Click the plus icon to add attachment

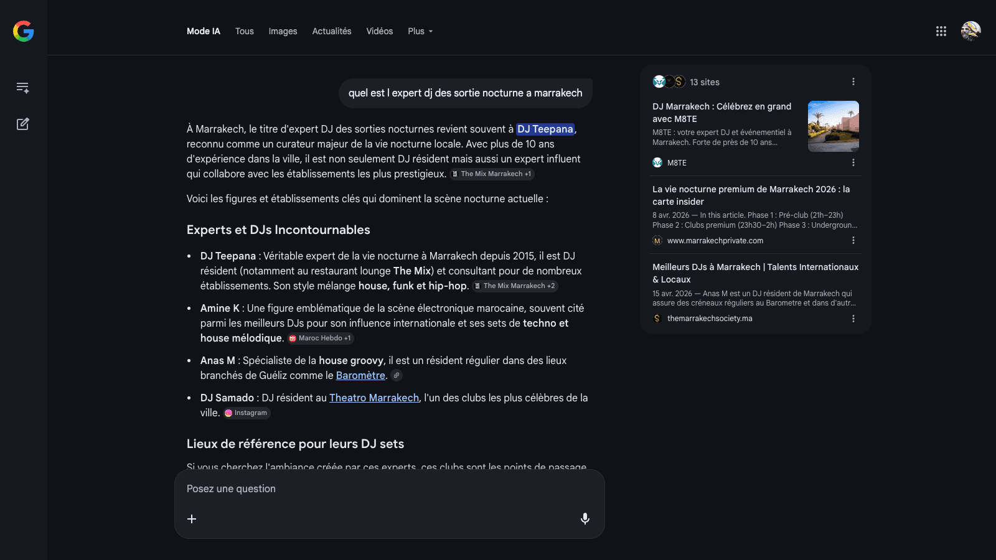192,519
